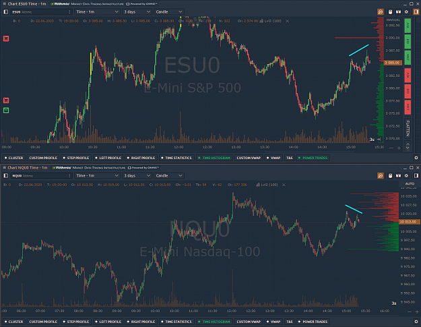Toggle LEFT PROFILE in the ESU0 chart bar
Image resolution: width=421 pixels, height=327 pixels.
coord(108,158)
